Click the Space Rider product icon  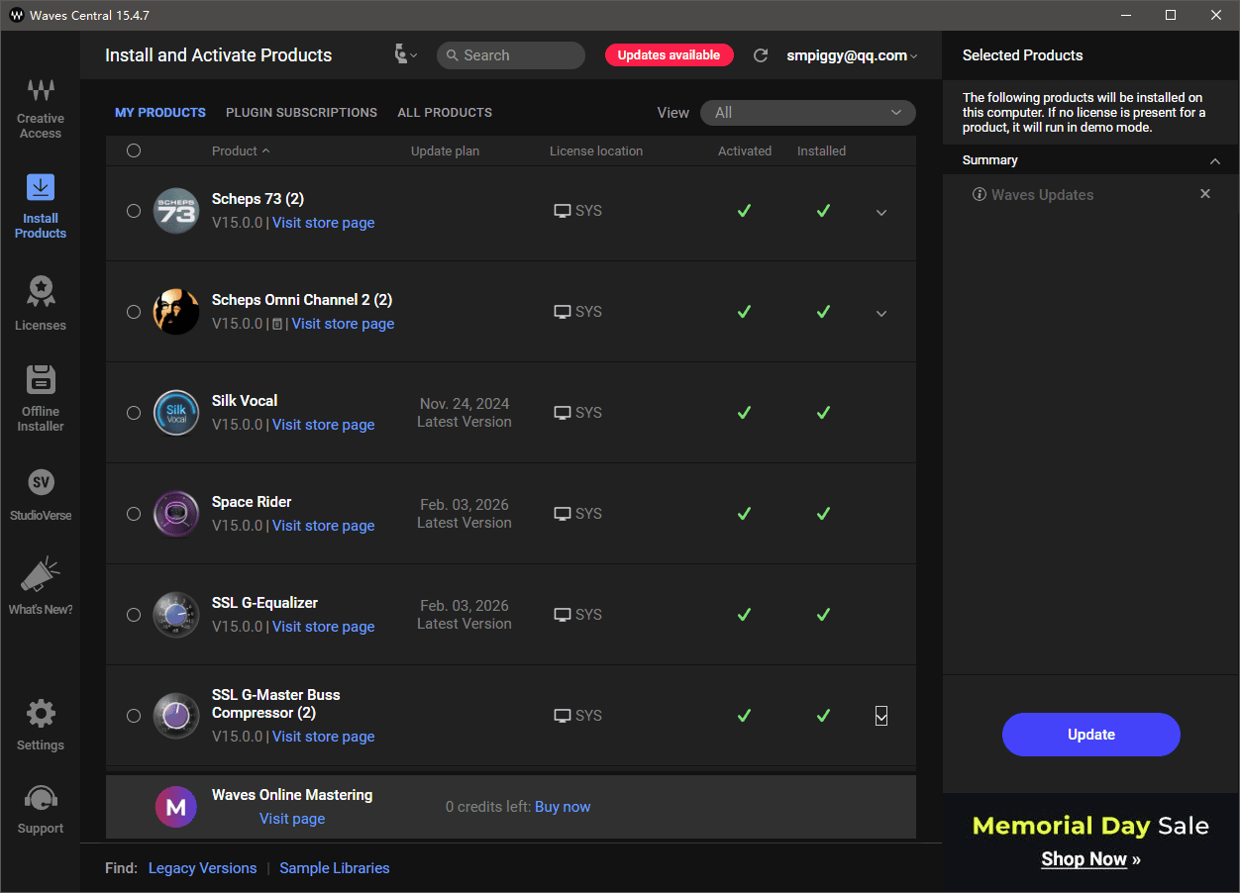(x=176, y=514)
